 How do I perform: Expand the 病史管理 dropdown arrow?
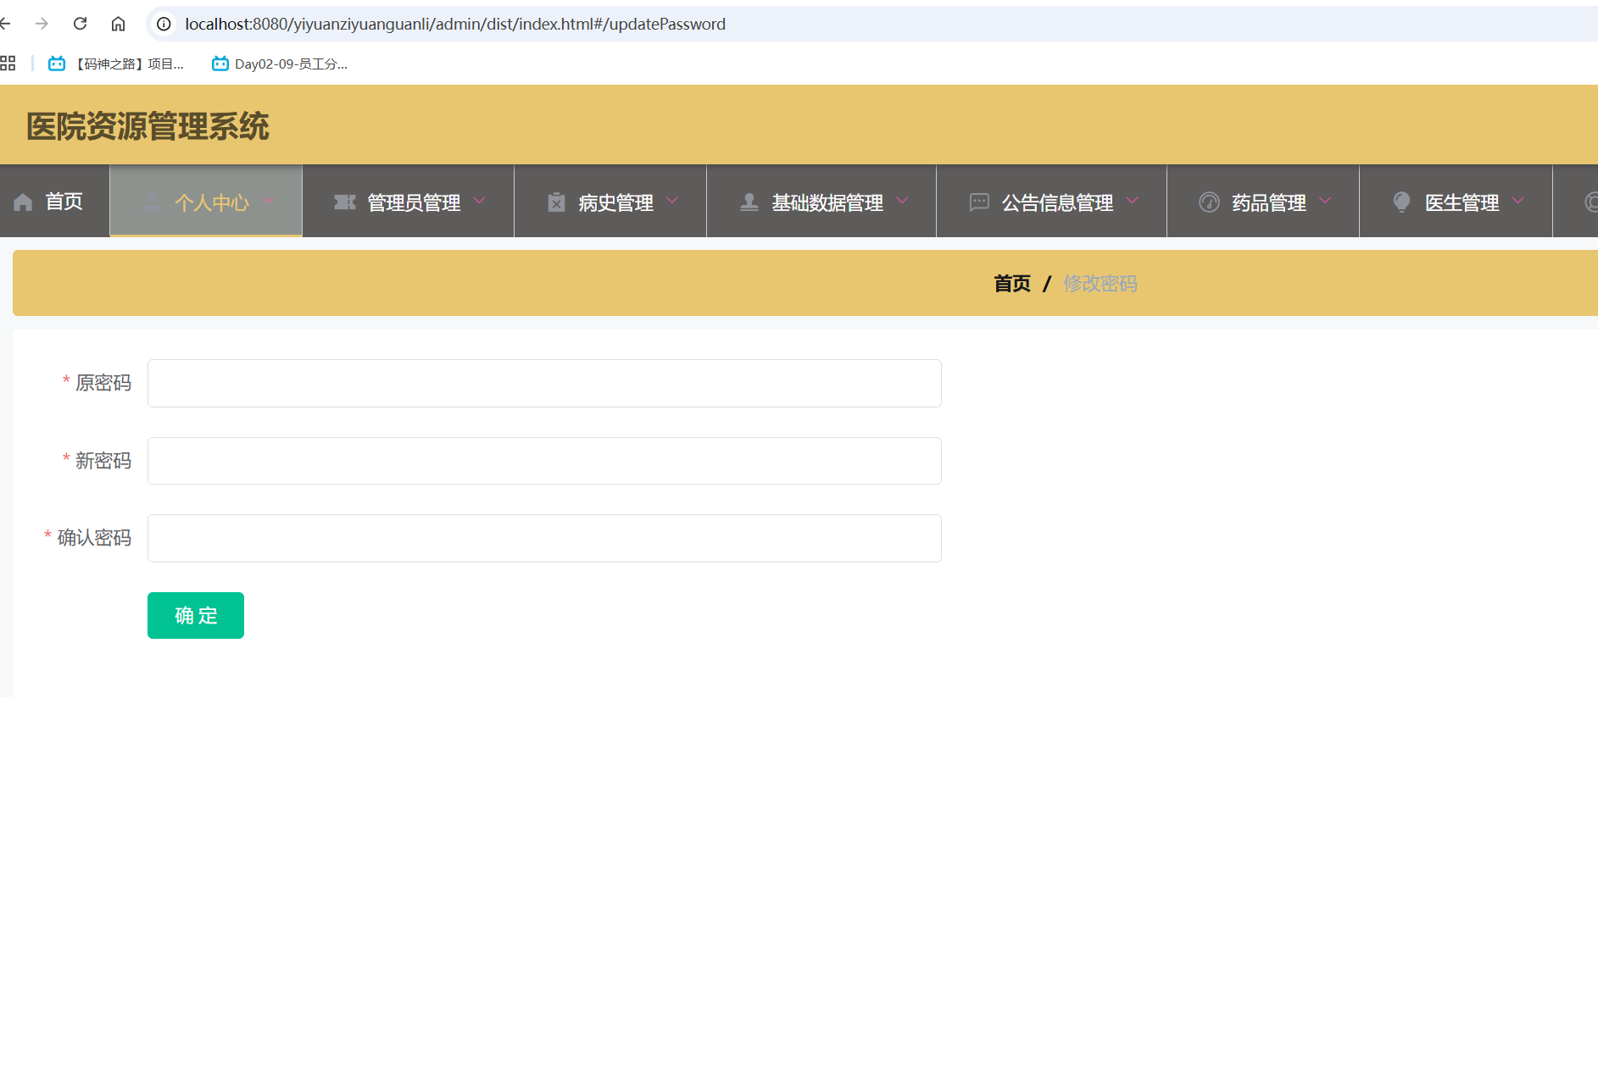coord(672,201)
